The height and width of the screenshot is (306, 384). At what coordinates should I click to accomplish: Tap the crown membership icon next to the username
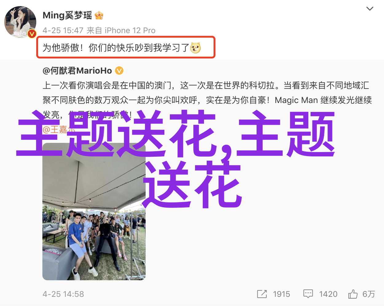99,15
